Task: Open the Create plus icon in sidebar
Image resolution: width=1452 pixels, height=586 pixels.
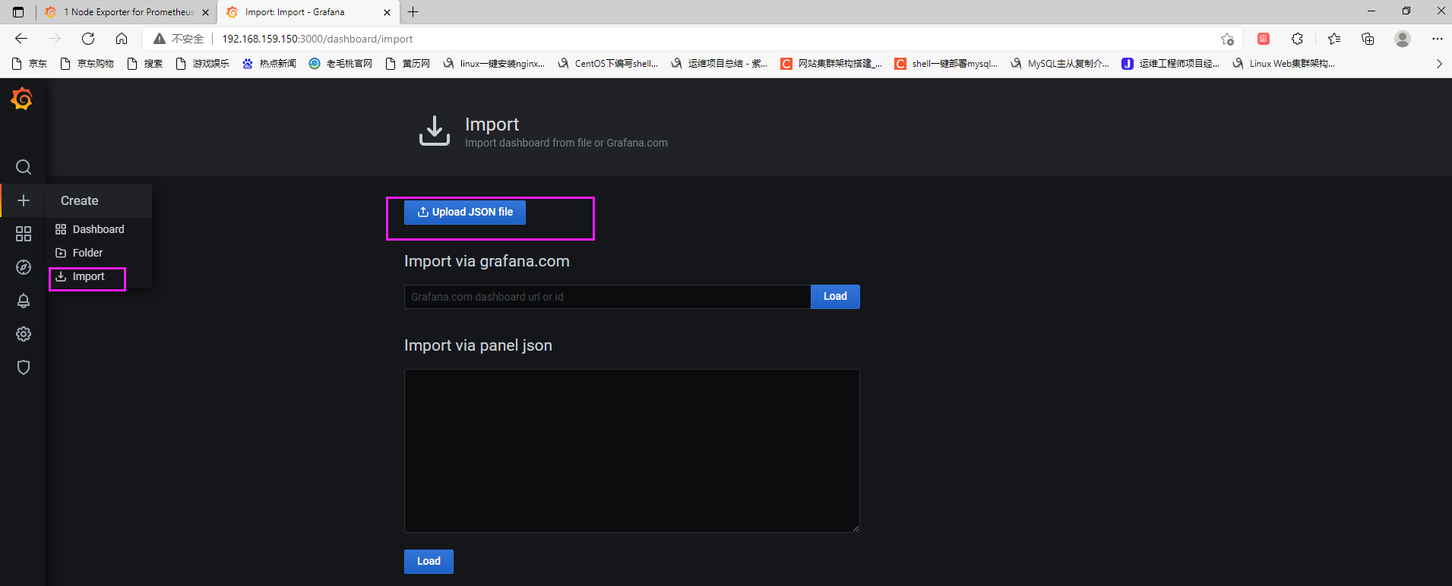Action: (24, 200)
